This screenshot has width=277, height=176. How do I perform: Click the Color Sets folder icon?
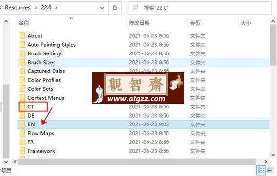pos(22,88)
